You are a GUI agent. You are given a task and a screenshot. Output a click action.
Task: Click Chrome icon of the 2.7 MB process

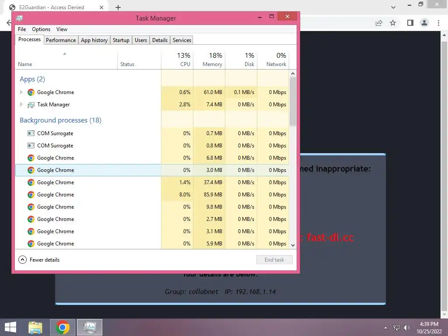click(31, 220)
